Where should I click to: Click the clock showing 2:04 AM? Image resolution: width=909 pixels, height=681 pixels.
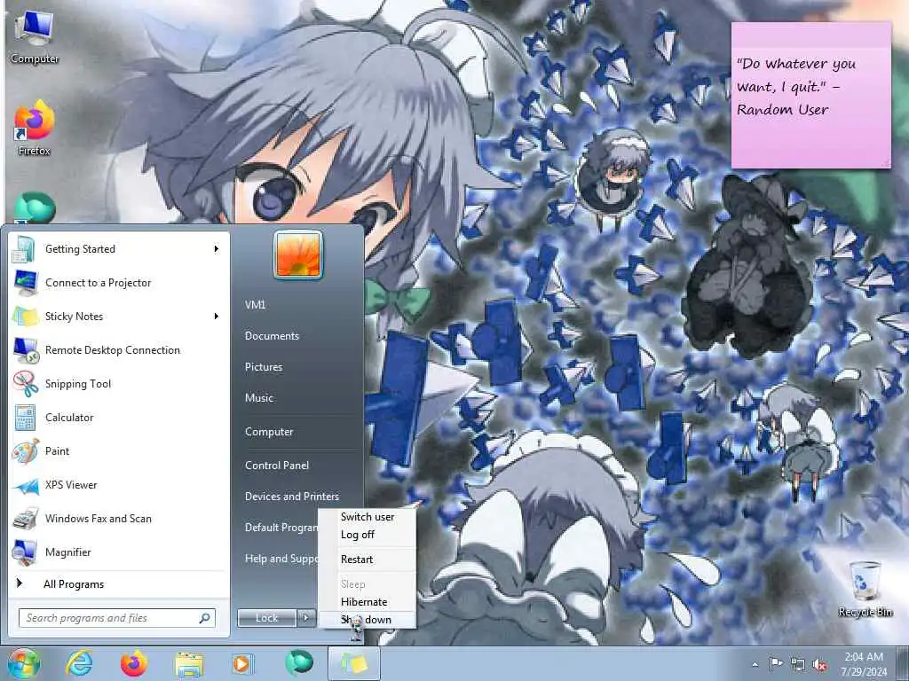coord(864,657)
